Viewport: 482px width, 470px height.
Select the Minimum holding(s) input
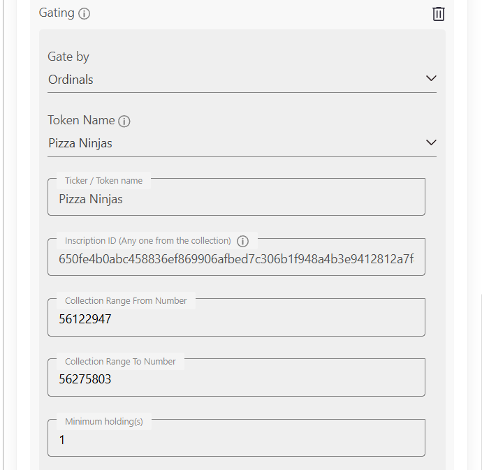[236, 438]
